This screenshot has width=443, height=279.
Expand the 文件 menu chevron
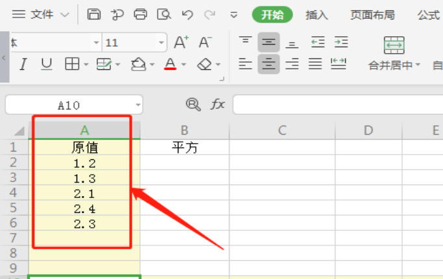(x=65, y=15)
